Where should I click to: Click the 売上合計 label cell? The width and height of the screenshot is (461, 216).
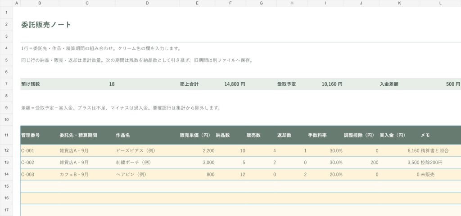click(x=197, y=84)
